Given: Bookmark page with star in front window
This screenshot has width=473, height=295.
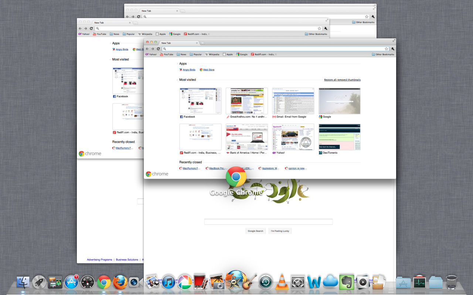Looking at the screenshot, I should 387,49.
